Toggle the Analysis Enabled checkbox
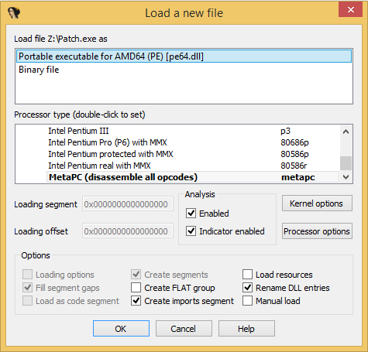368x352 pixels. coord(191,214)
